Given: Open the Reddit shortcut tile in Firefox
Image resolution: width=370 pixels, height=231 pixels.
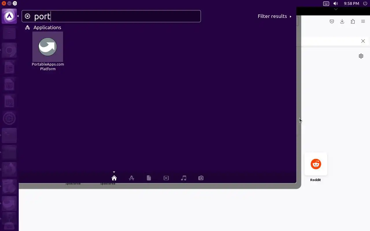Looking at the screenshot, I should pos(316,164).
